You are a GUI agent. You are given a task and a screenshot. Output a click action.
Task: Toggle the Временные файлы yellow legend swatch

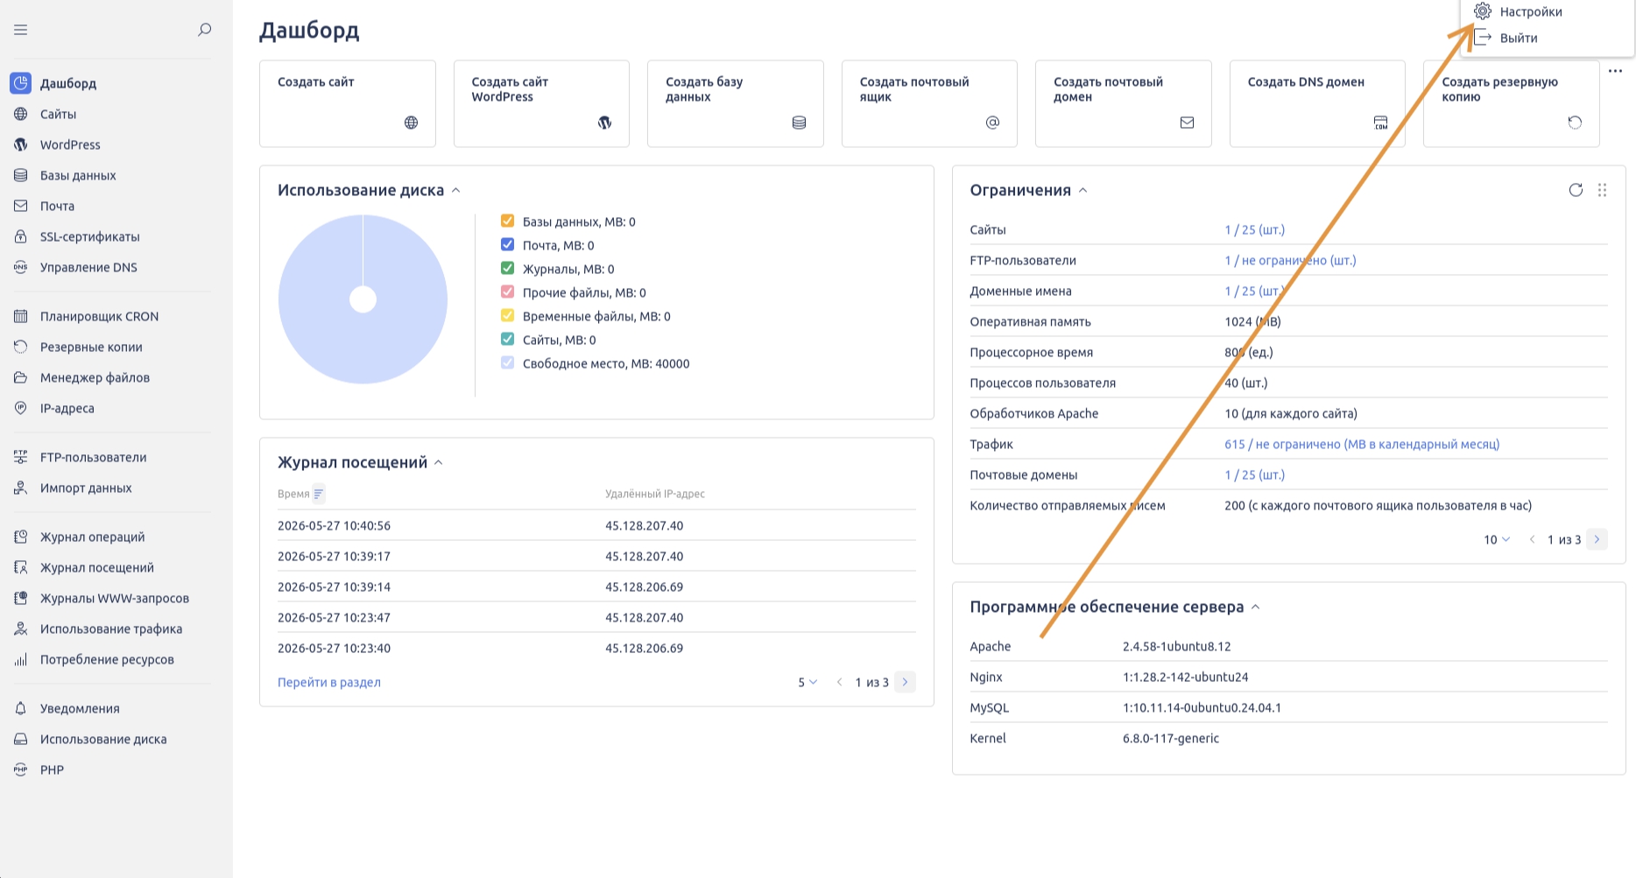[x=507, y=315]
